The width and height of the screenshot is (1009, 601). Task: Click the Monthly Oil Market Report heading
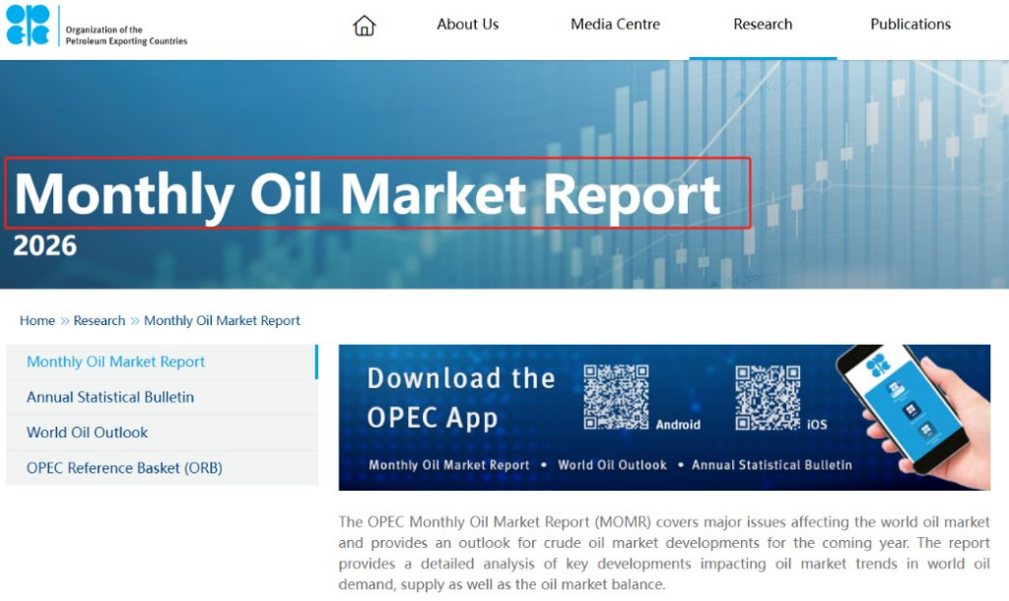(x=368, y=194)
